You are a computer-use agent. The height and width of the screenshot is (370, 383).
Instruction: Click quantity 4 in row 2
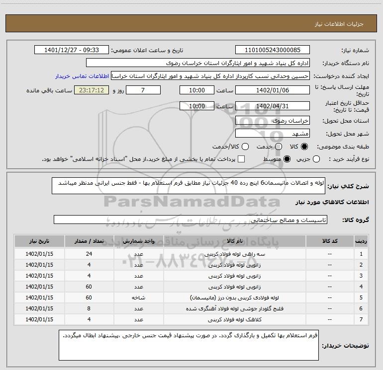click(89, 265)
